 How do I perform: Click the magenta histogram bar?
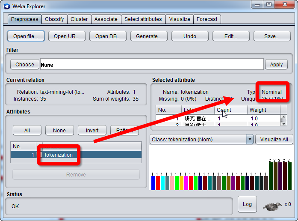point(186,183)
